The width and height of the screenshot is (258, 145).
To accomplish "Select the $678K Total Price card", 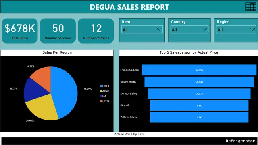I will coord(20,31).
